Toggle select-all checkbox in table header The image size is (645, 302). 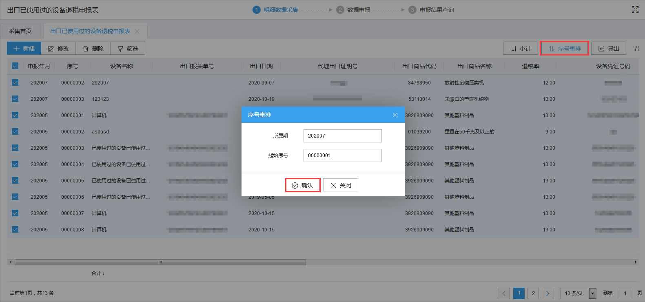tap(15, 66)
